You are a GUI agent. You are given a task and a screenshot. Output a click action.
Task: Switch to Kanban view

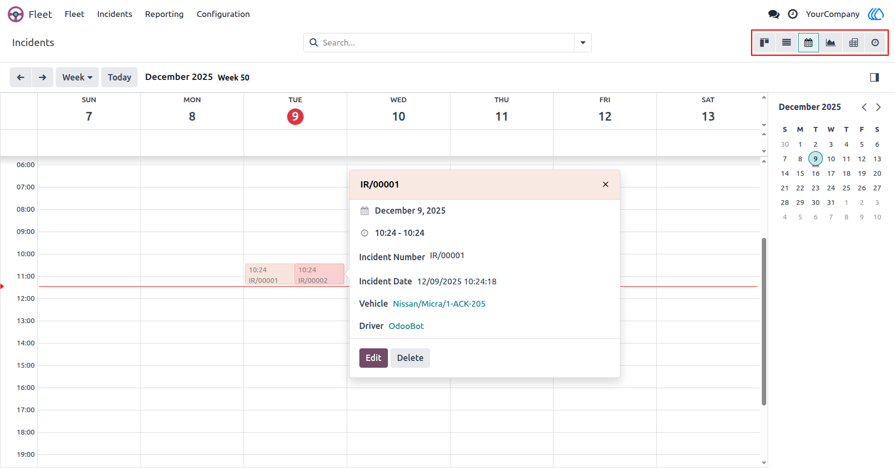point(764,43)
